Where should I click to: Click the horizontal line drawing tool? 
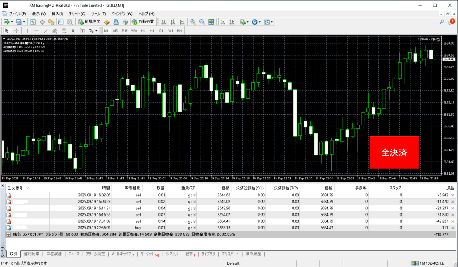[x=37, y=31]
